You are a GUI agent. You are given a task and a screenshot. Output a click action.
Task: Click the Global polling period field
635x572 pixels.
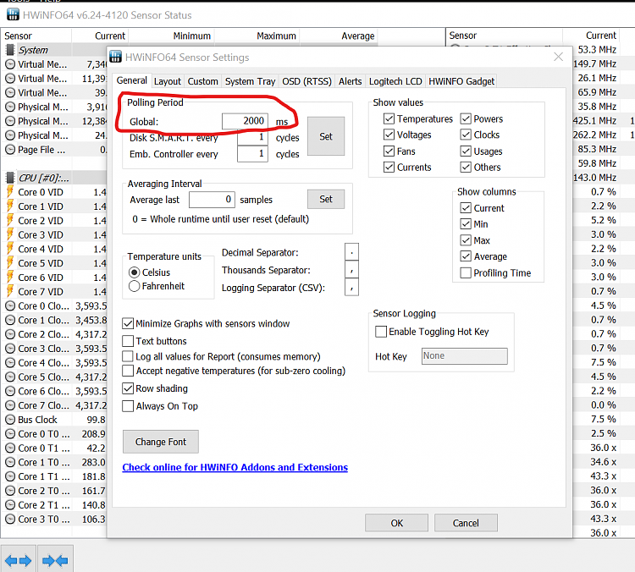pyautogui.click(x=245, y=121)
